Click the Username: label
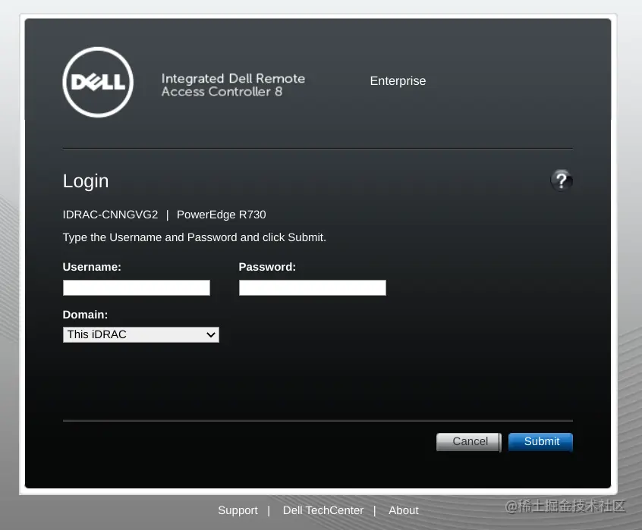The image size is (642, 530). 92,267
